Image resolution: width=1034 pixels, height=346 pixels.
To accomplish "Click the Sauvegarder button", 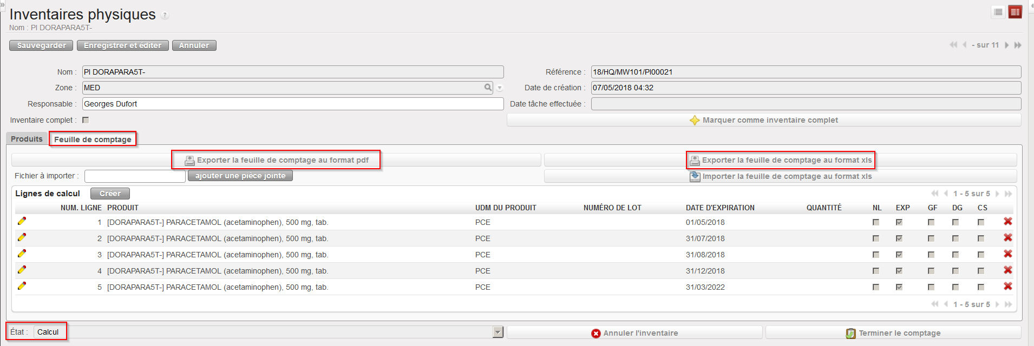I will pyautogui.click(x=41, y=46).
